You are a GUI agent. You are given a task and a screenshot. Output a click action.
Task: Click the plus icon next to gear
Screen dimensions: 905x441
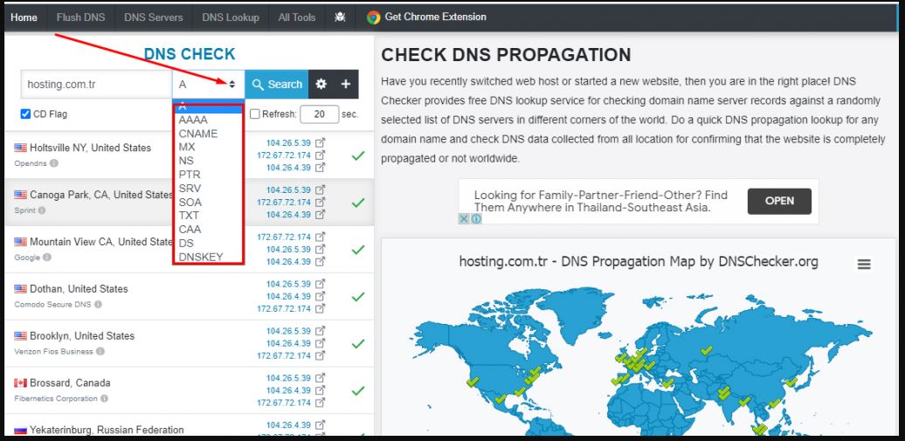(346, 85)
